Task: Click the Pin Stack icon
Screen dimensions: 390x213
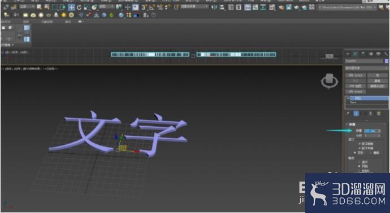Action: tap(348, 114)
